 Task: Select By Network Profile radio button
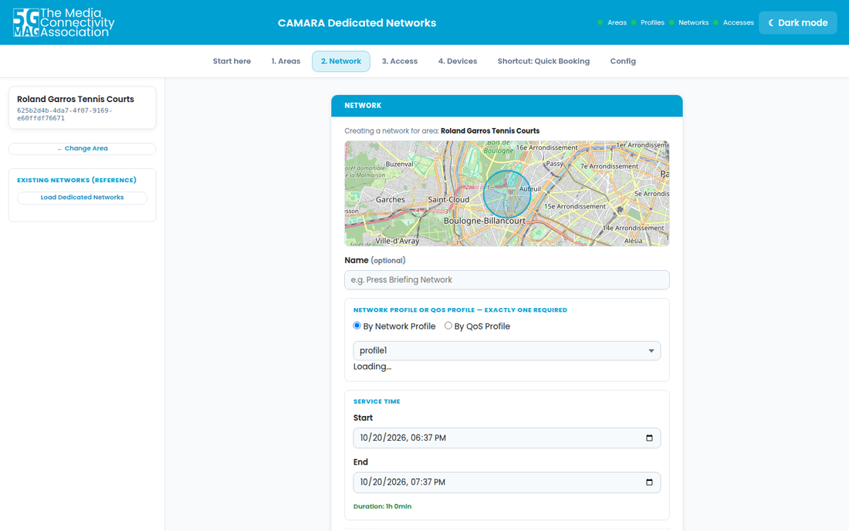pyautogui.click(x=357, y=325)
